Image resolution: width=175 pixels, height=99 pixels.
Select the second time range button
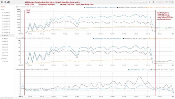135,2
